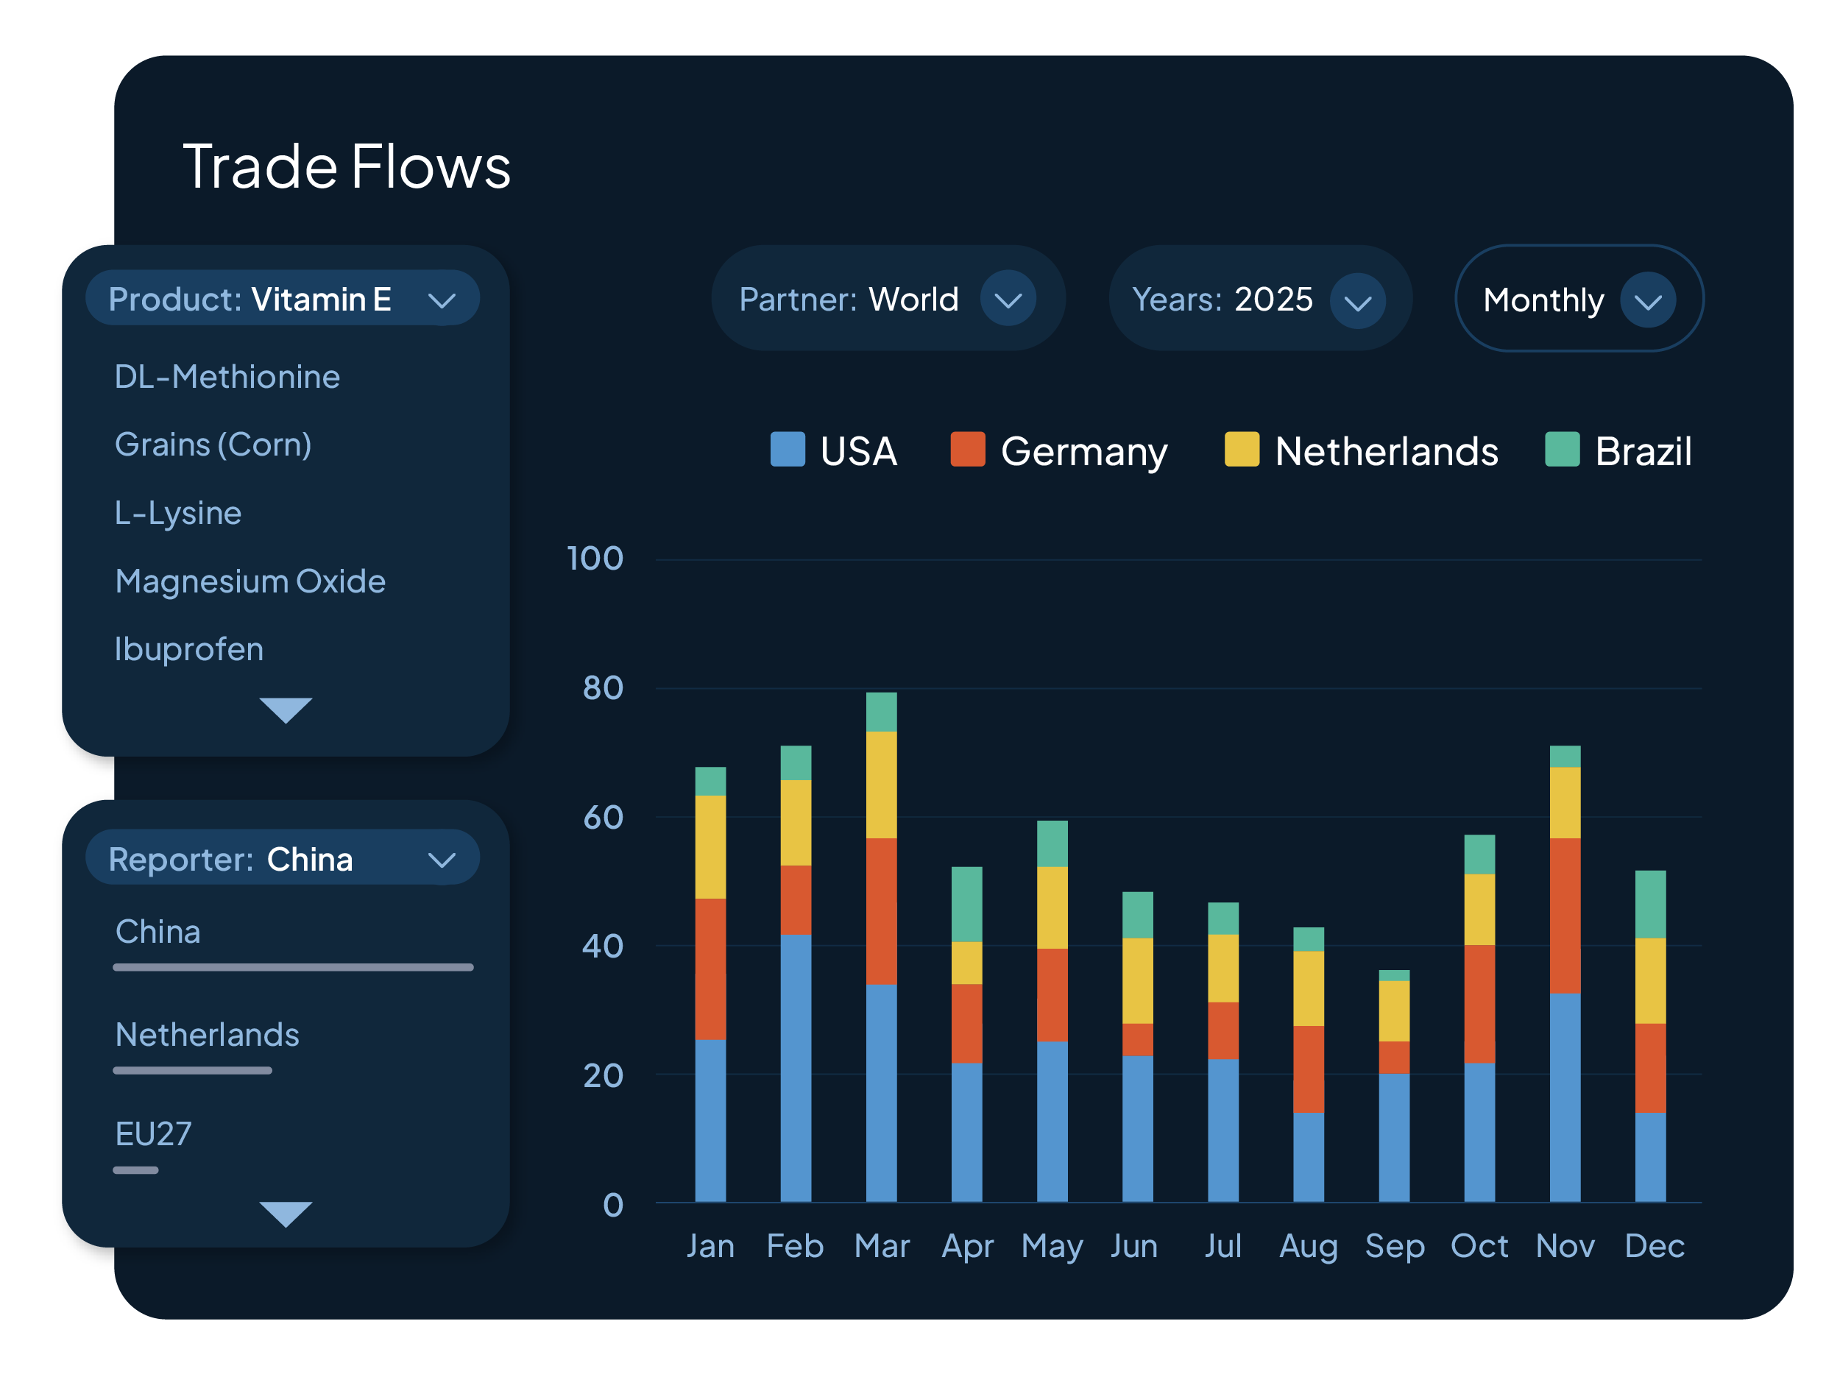Click the Partner World chevron button

1008,300
